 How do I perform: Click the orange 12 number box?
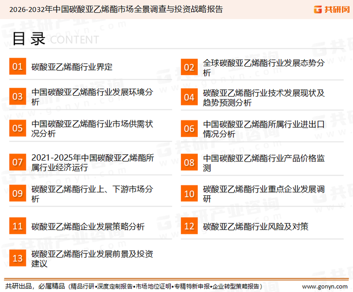point(189,226)
